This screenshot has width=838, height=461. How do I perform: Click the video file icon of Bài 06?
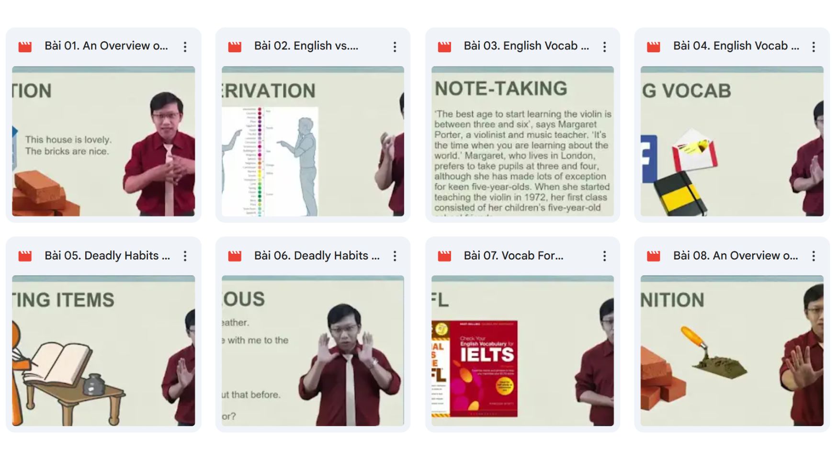235,256
